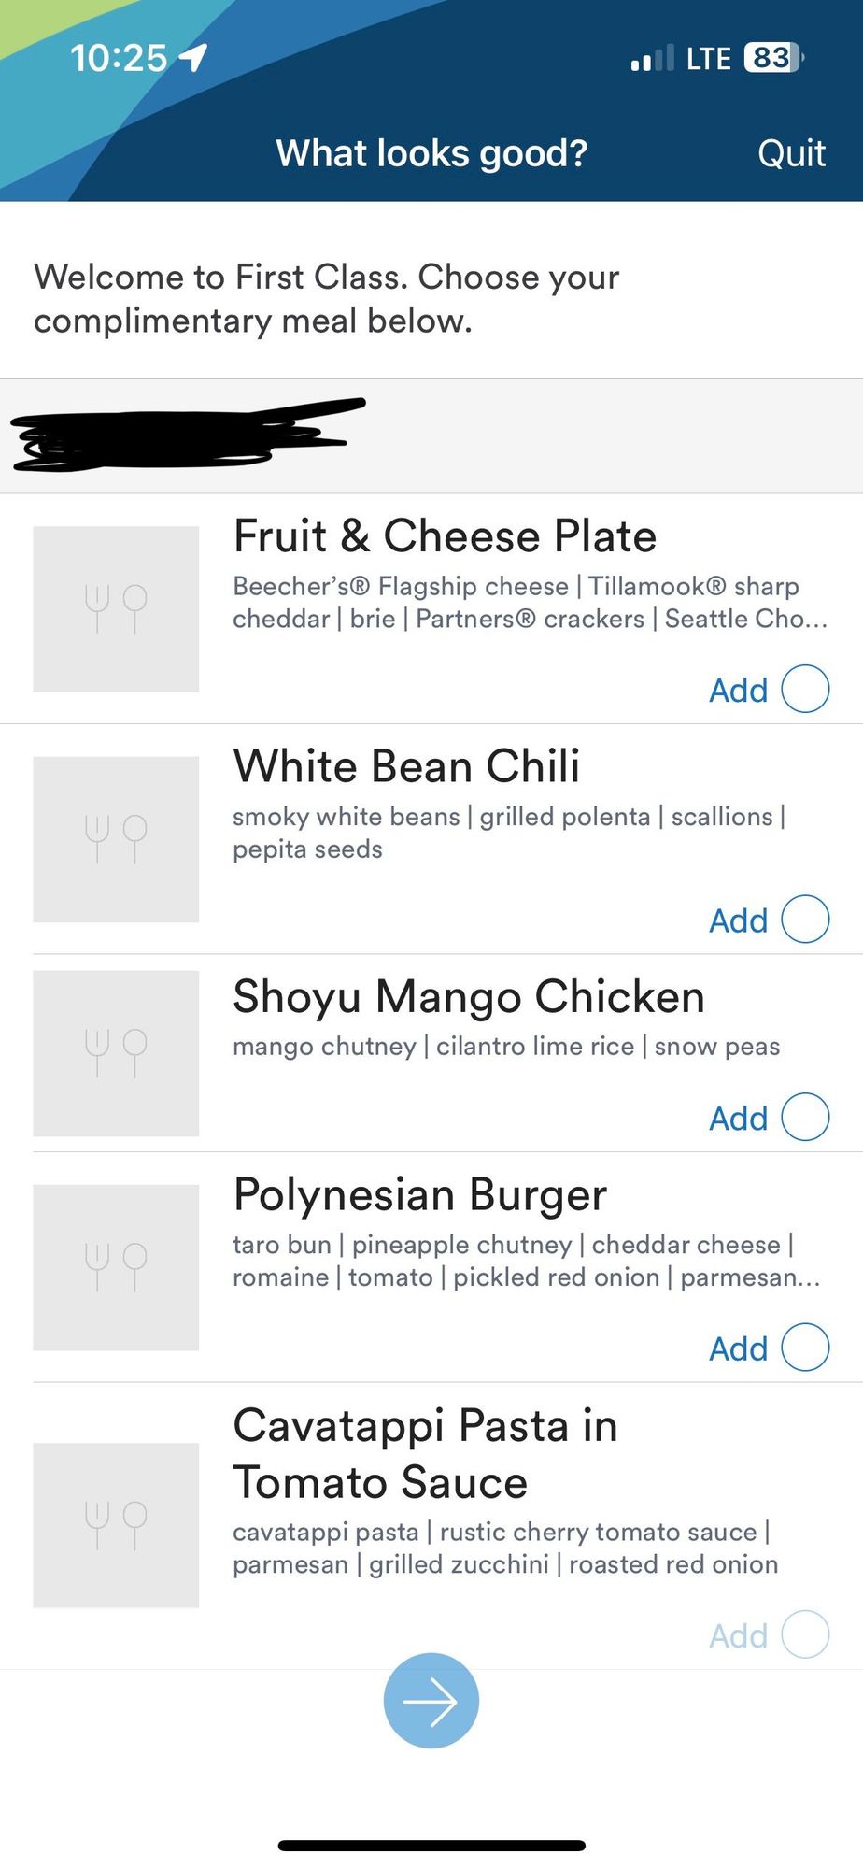The image size is (863, 1869).
Task: Tap Cavatappi Pasta placeholder image
Action: 116,1525
